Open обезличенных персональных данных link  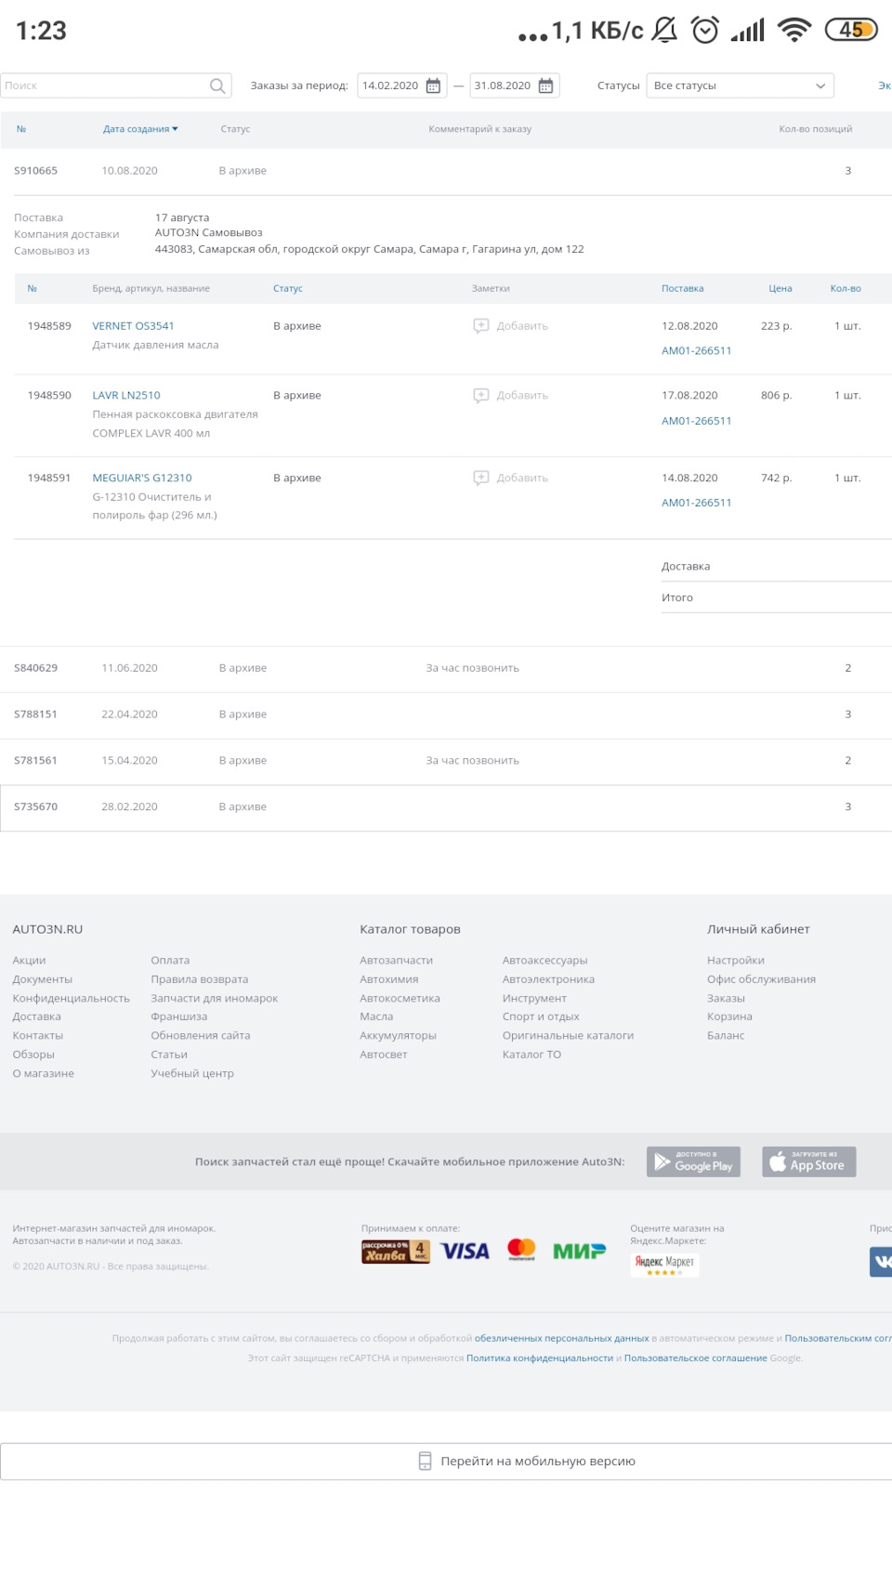562,1338
